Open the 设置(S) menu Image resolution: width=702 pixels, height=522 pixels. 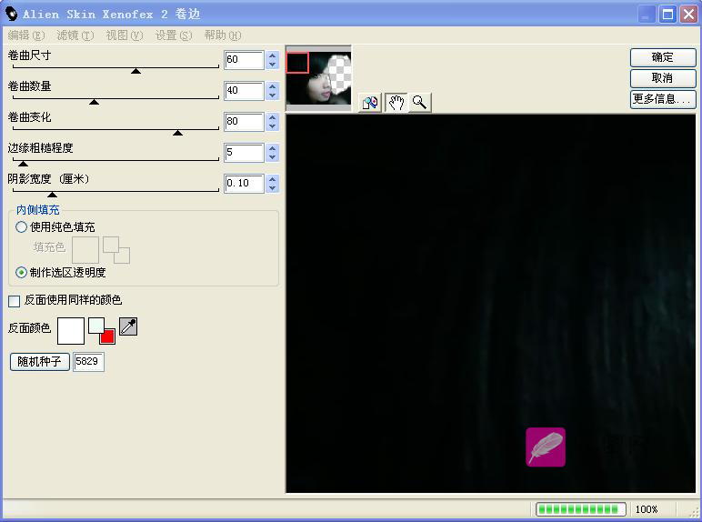pyautogui.click(x=174, y=35)
